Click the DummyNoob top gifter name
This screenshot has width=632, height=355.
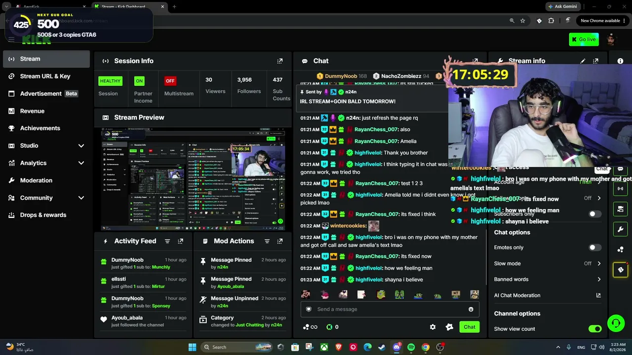pyautogui.click(x=341, y=76)
